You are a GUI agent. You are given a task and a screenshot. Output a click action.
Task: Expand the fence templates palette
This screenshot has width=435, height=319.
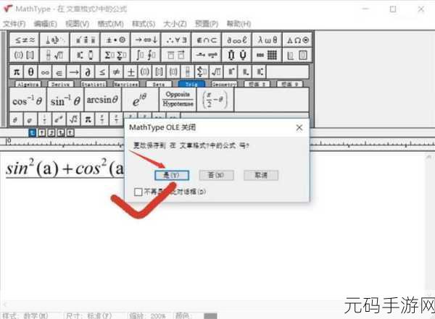pyautogui.click(x=25, y=55)
